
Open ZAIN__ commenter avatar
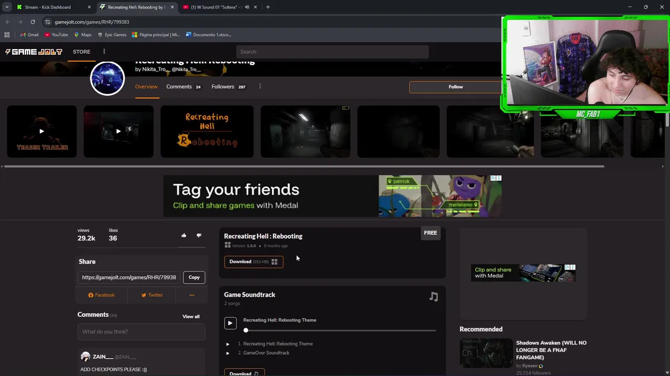click(x=85, y=357)
